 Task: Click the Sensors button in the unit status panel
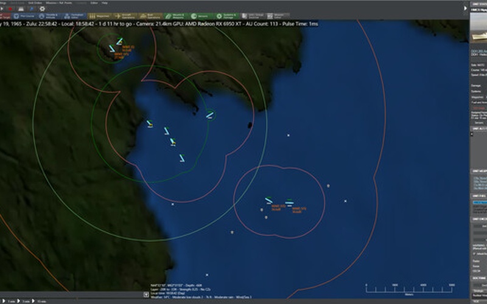(x=478, y=123)
